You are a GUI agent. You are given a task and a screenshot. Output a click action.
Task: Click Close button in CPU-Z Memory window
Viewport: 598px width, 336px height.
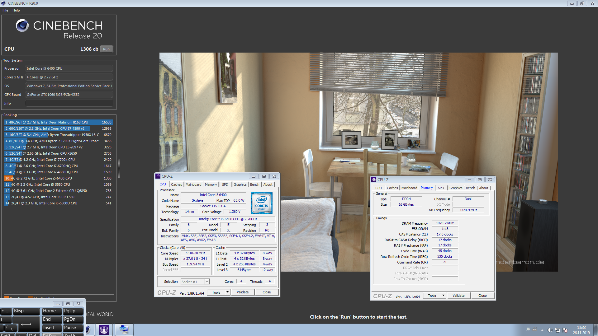[482, 296]
